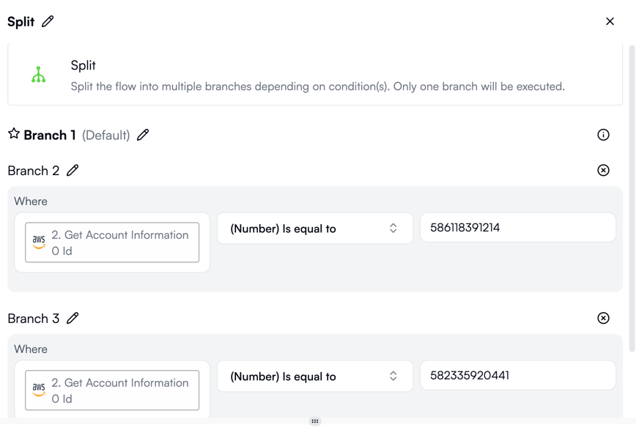Click the panel's vertical scrollbar
This screenshot has height=430, width=636.
(632, 199)
